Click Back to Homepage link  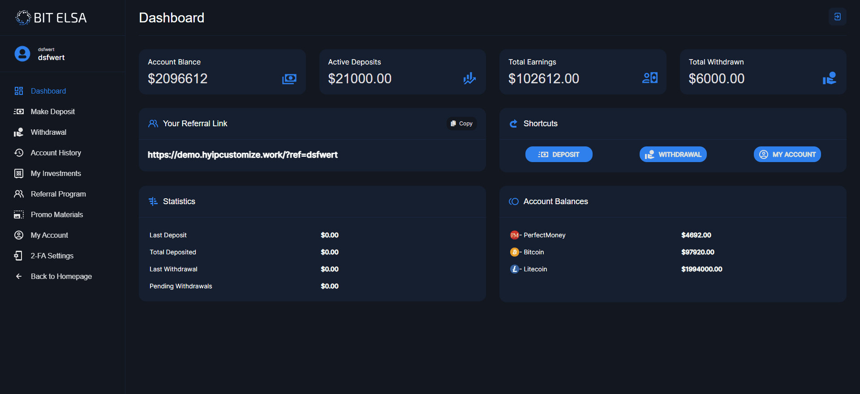click(x=61, y=276)
